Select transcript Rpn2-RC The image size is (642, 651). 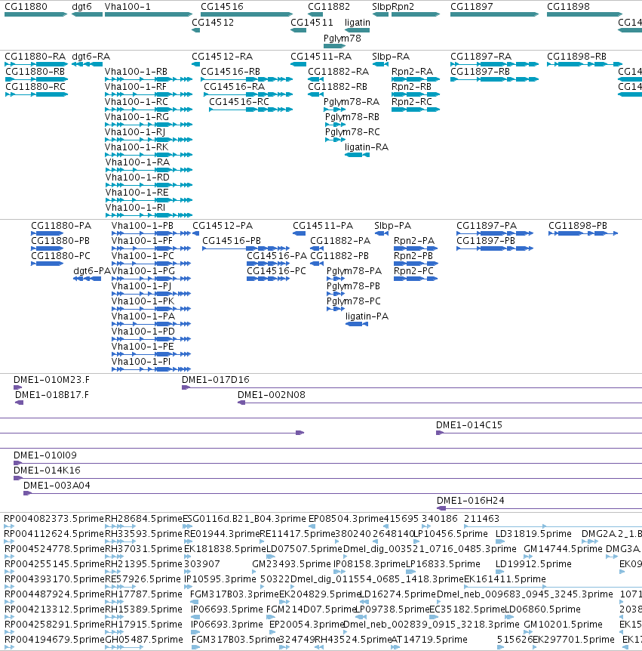pos(412,102)
